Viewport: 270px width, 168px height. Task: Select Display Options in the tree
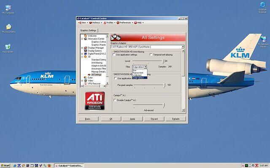point(94,51)
